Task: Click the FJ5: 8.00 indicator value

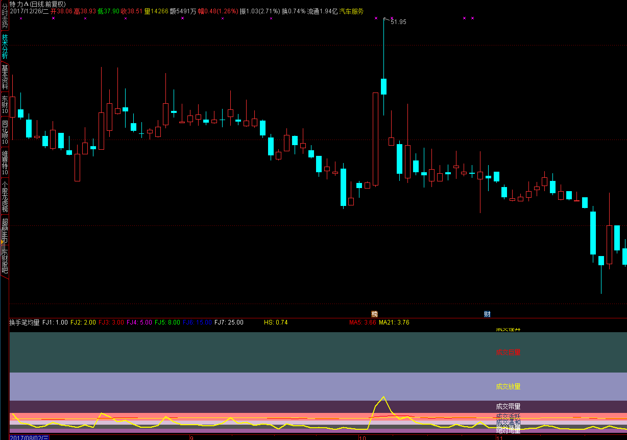Action: click(x=167, y=322)
